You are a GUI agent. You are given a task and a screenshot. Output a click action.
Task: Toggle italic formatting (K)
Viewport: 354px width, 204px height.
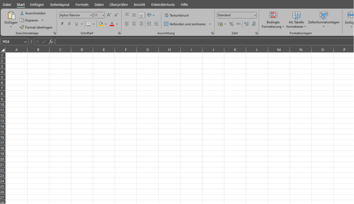[x=69, y=24]
